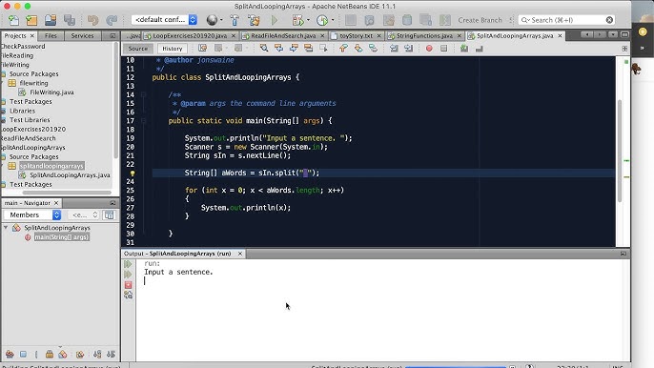Image resolution: width=654 pixels, height=368 pixels.
Task: Switch to the StringFunctions.java tab
Action: point(423,36)
